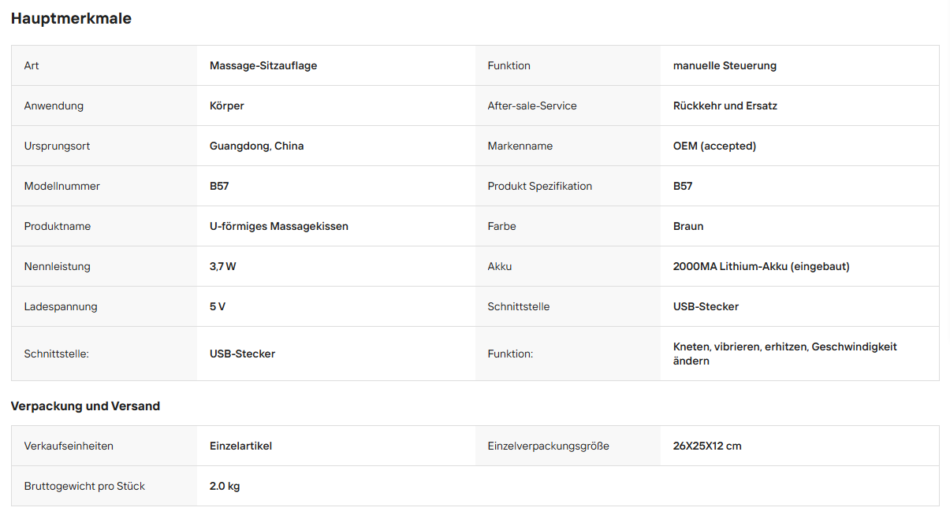Screen dimensions: 950x526
Task: Select the Massage-Sitzauflage value
Action: click(x=263, y=65)
